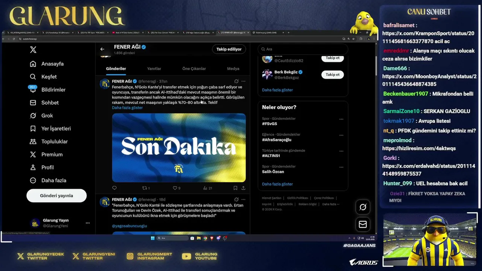Click the X logo in the sidebar
The image size is (482, 271).
[x=33, y=50]
